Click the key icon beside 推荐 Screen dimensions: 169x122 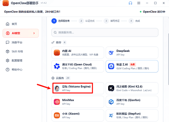[x=53, y=42]
